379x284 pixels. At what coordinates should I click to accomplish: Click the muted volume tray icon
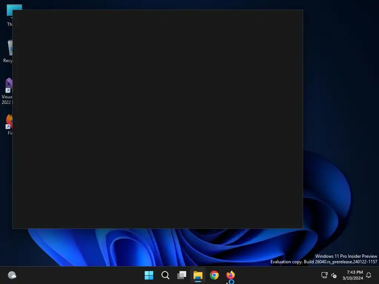[x=334, y=275]
